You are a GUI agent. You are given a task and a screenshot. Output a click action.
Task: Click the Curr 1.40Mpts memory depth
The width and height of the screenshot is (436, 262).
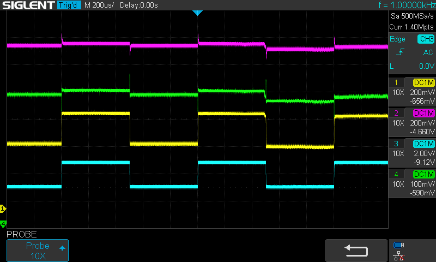pyautogui.click(x=411, y=27)
